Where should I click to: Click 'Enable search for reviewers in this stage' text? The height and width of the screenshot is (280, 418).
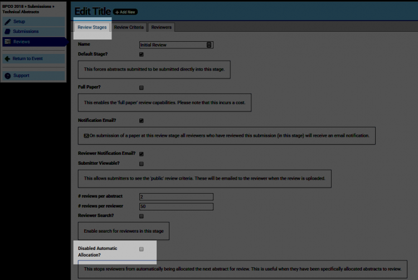point(124,231)
